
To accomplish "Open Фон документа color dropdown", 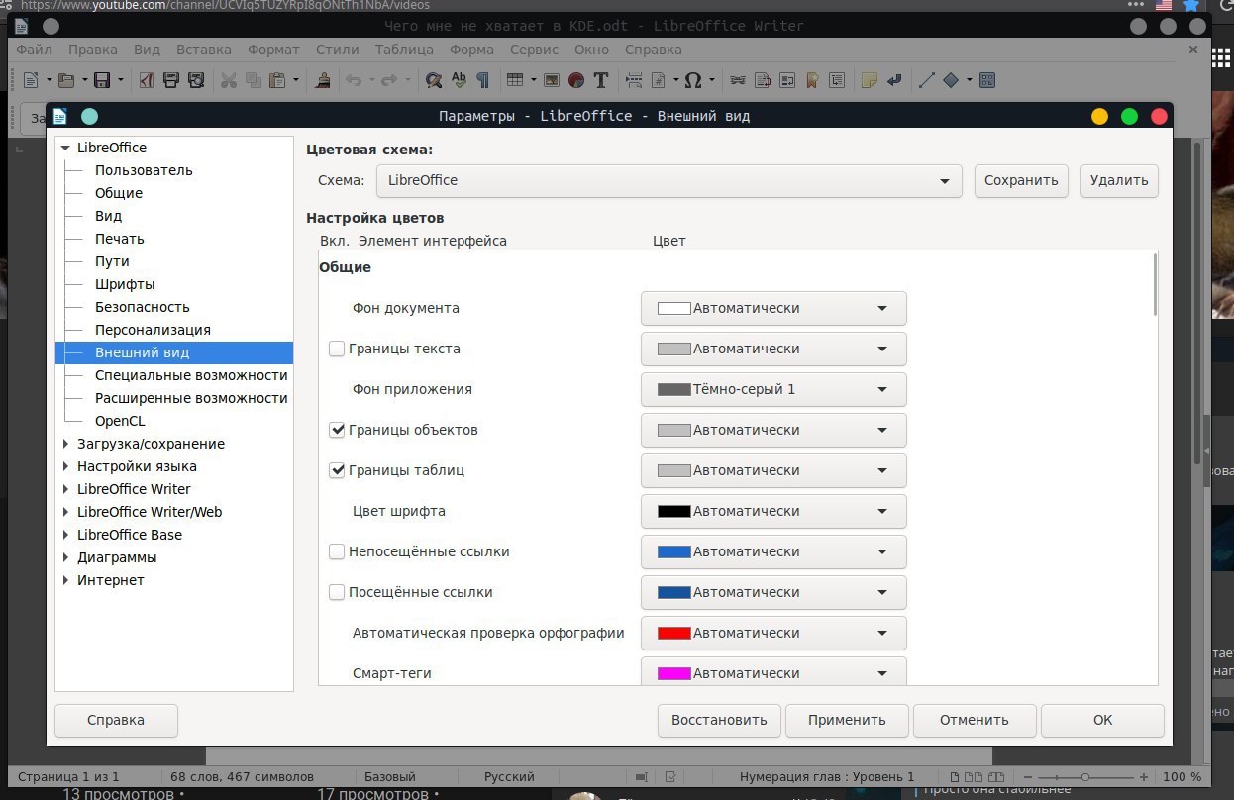I will click(x=773, y=308).
